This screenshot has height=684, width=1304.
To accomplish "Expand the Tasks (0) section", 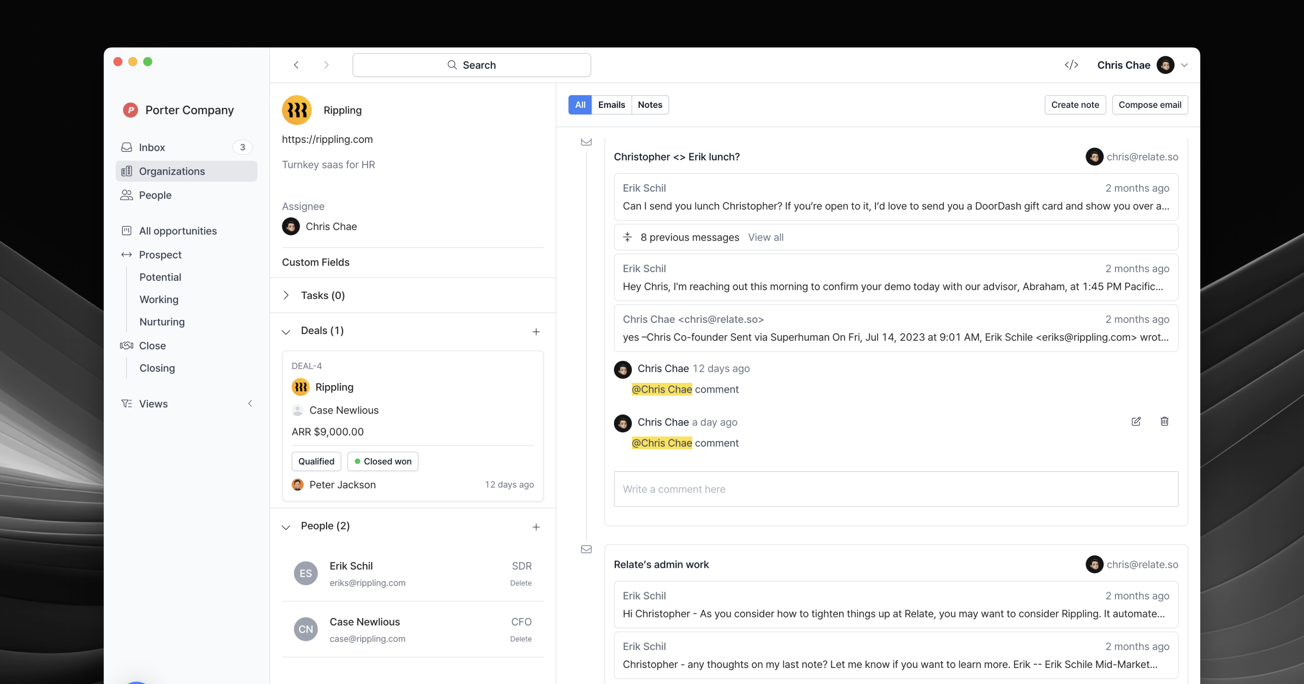I will click(286, 295).
